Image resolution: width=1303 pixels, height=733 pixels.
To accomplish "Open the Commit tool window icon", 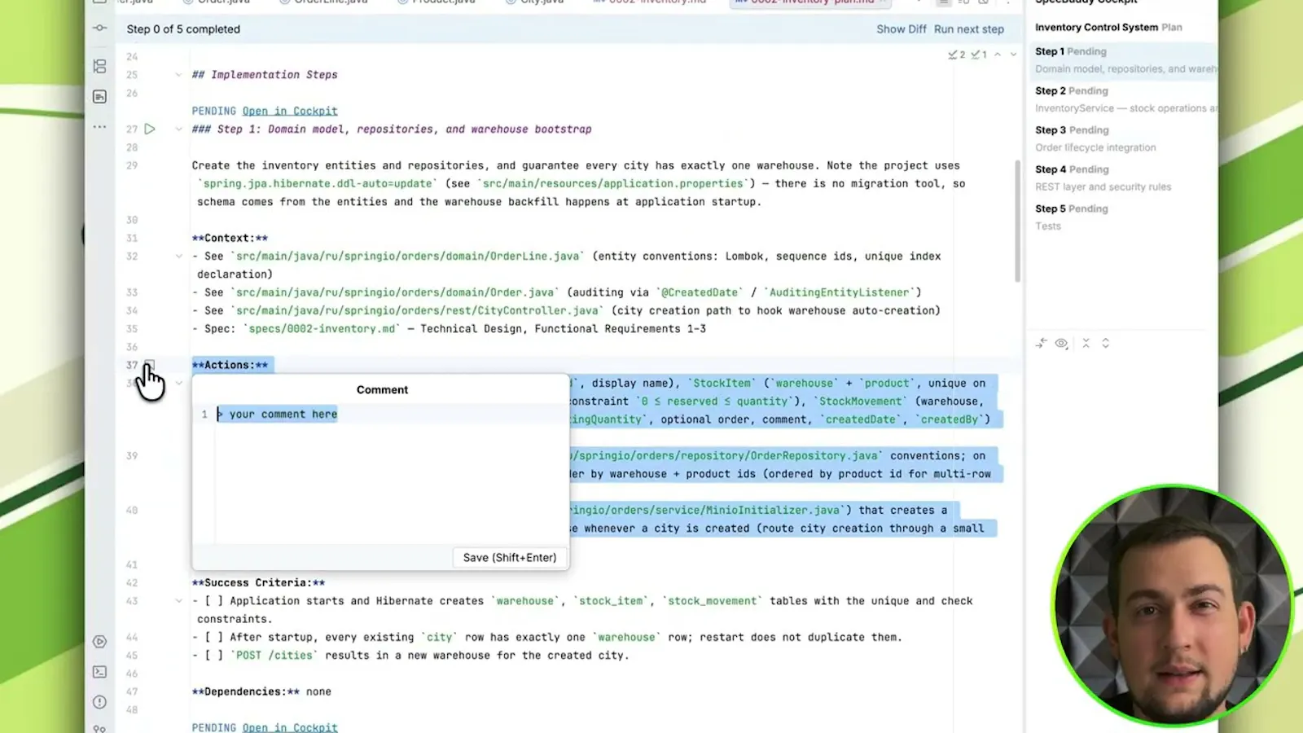I will 99,29.
